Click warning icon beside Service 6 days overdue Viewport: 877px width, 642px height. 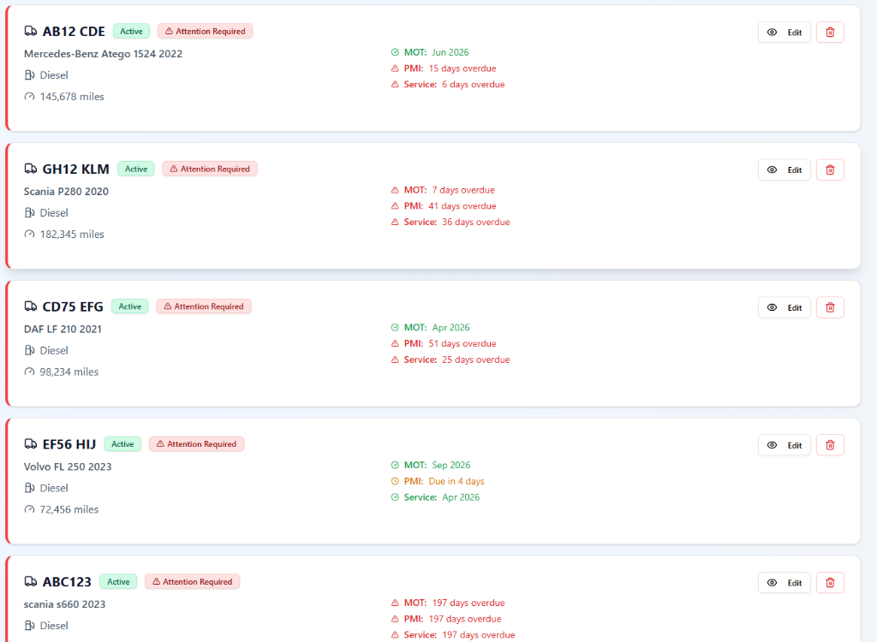click(395, 85)
